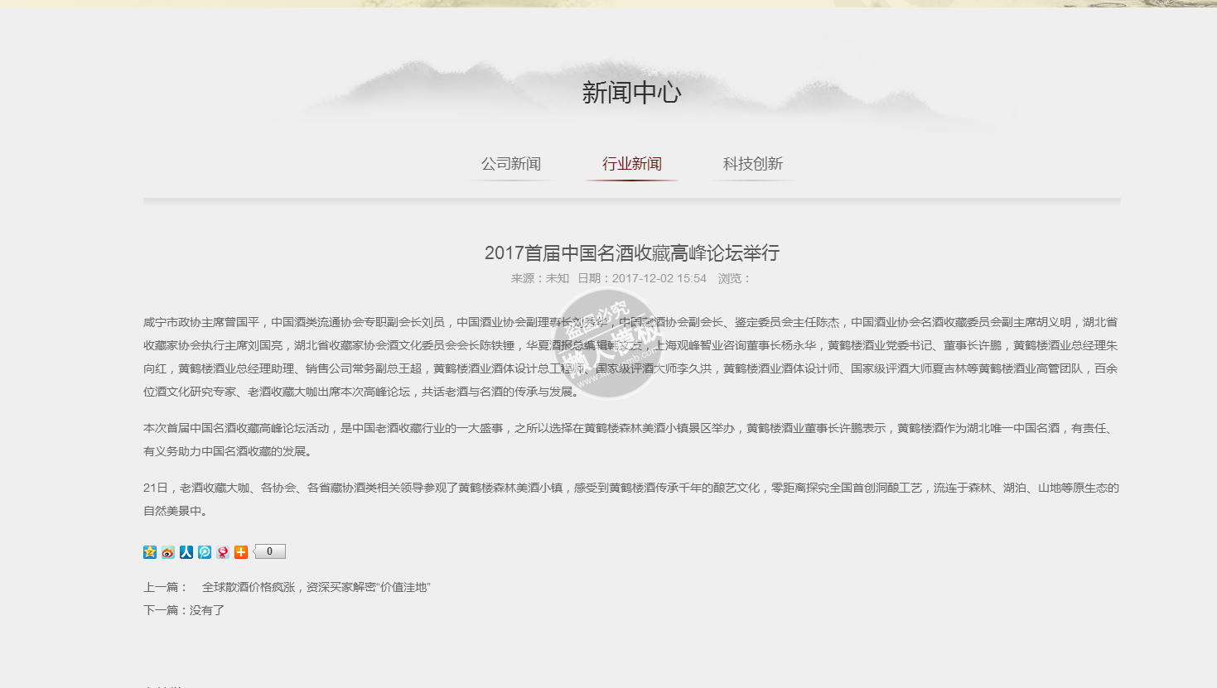The image size is (1217, 688).
Task: Open the 科技创新 tab
Action: pos(753,164)
